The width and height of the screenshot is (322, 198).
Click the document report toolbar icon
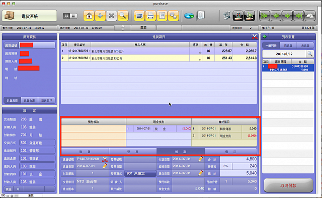(162, 16)
